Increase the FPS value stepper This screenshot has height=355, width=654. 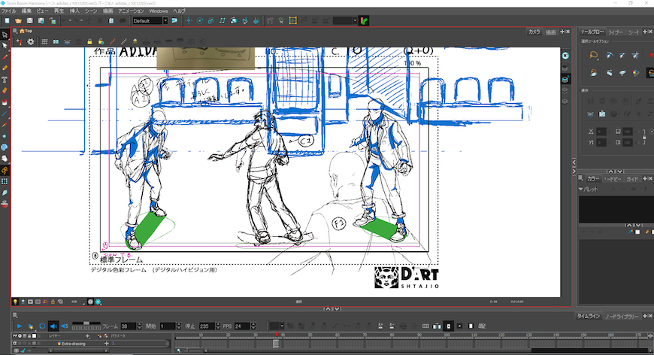pyautogui.click(x=253, y=324)
